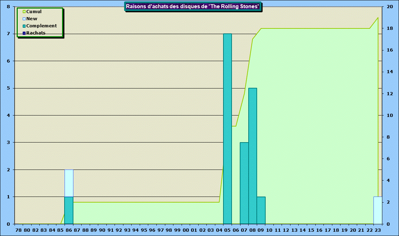Click the short Complement bar at year 09

pyautogui.click(x=261, y=210)
